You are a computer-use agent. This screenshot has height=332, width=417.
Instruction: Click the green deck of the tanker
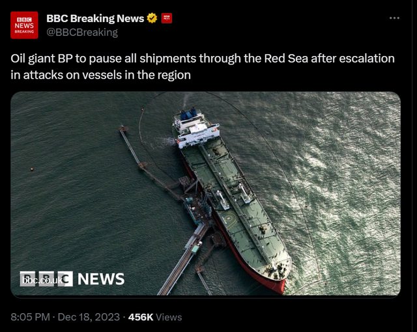tap(235, 195)
